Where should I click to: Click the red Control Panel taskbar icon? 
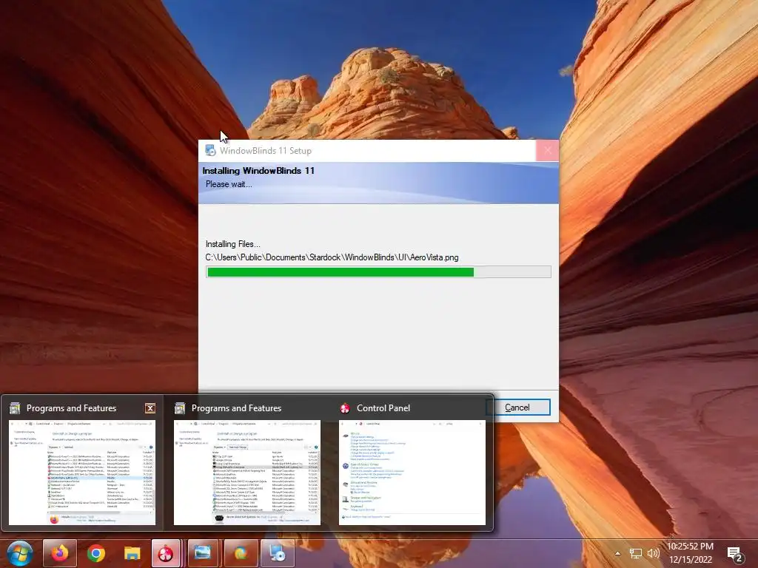pos(166,553)
